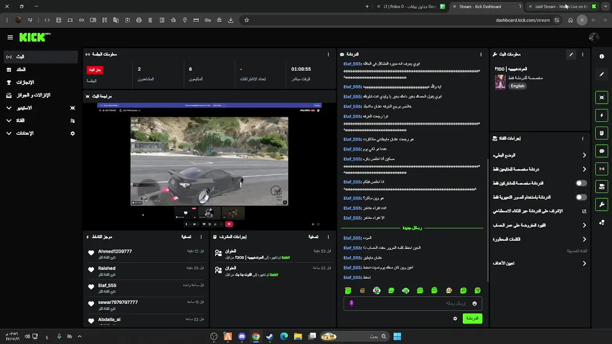This screenshot has height=344, width=612.
Task: Bookmark page with the star icon
Action: pos(247,20)
